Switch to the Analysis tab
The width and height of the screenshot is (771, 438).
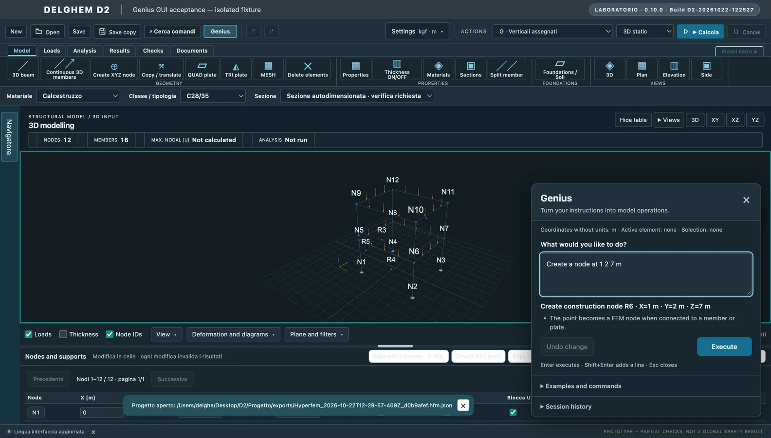[85, 51]
